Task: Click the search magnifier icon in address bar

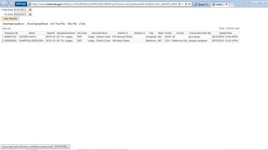Action: pyautogui.click(x=179, y=4)
